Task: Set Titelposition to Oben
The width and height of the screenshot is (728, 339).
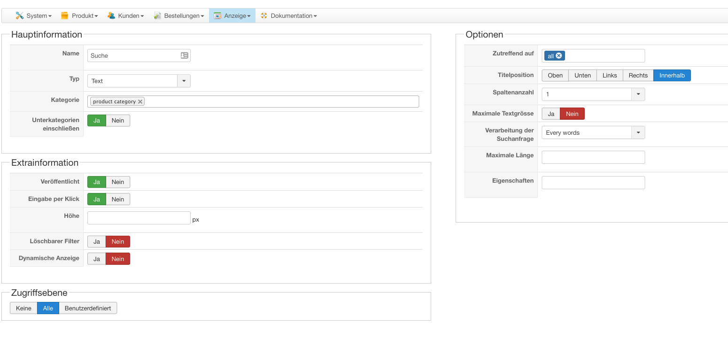Action: click(x=555, y=76)
